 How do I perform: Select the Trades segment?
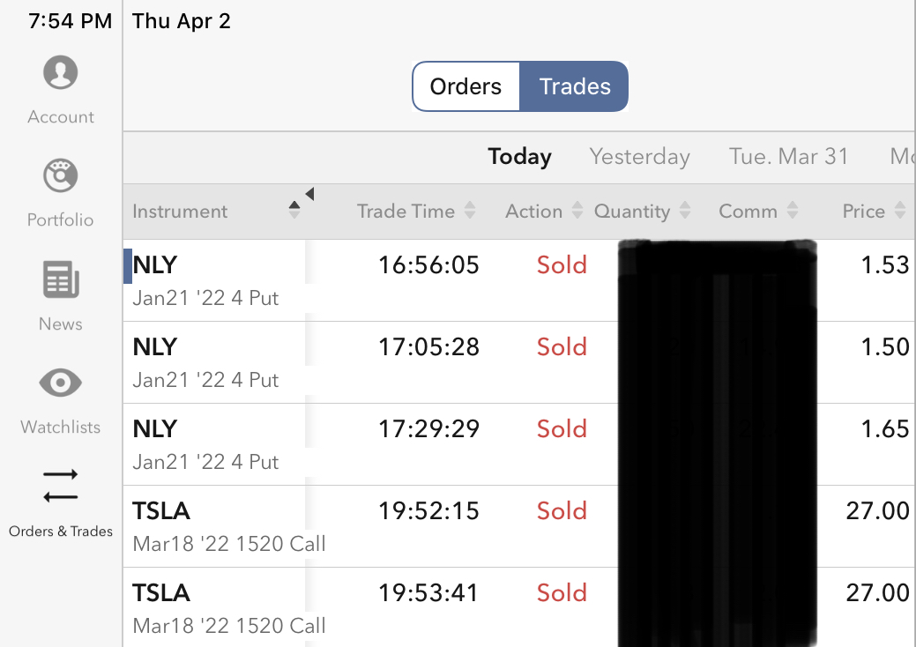click(x=575, y=86)
